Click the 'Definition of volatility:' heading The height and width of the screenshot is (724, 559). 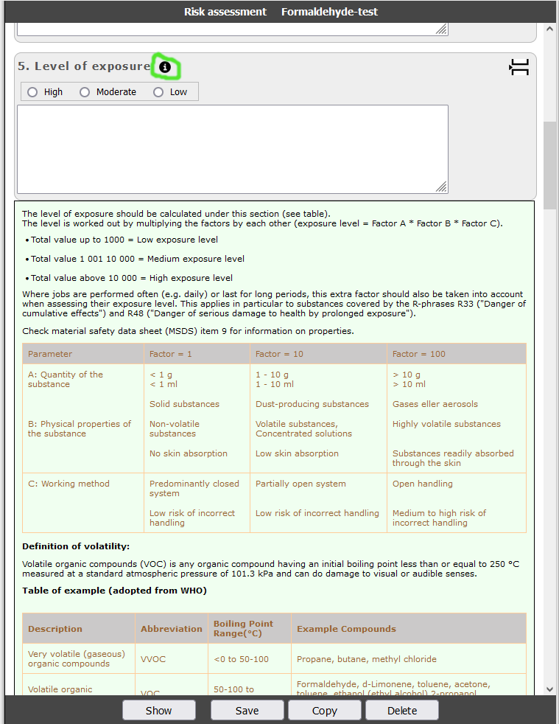point(76,546)
